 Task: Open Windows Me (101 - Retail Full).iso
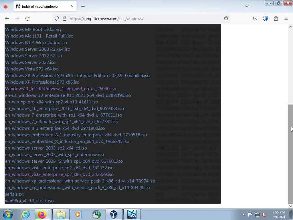pos(39,36)
